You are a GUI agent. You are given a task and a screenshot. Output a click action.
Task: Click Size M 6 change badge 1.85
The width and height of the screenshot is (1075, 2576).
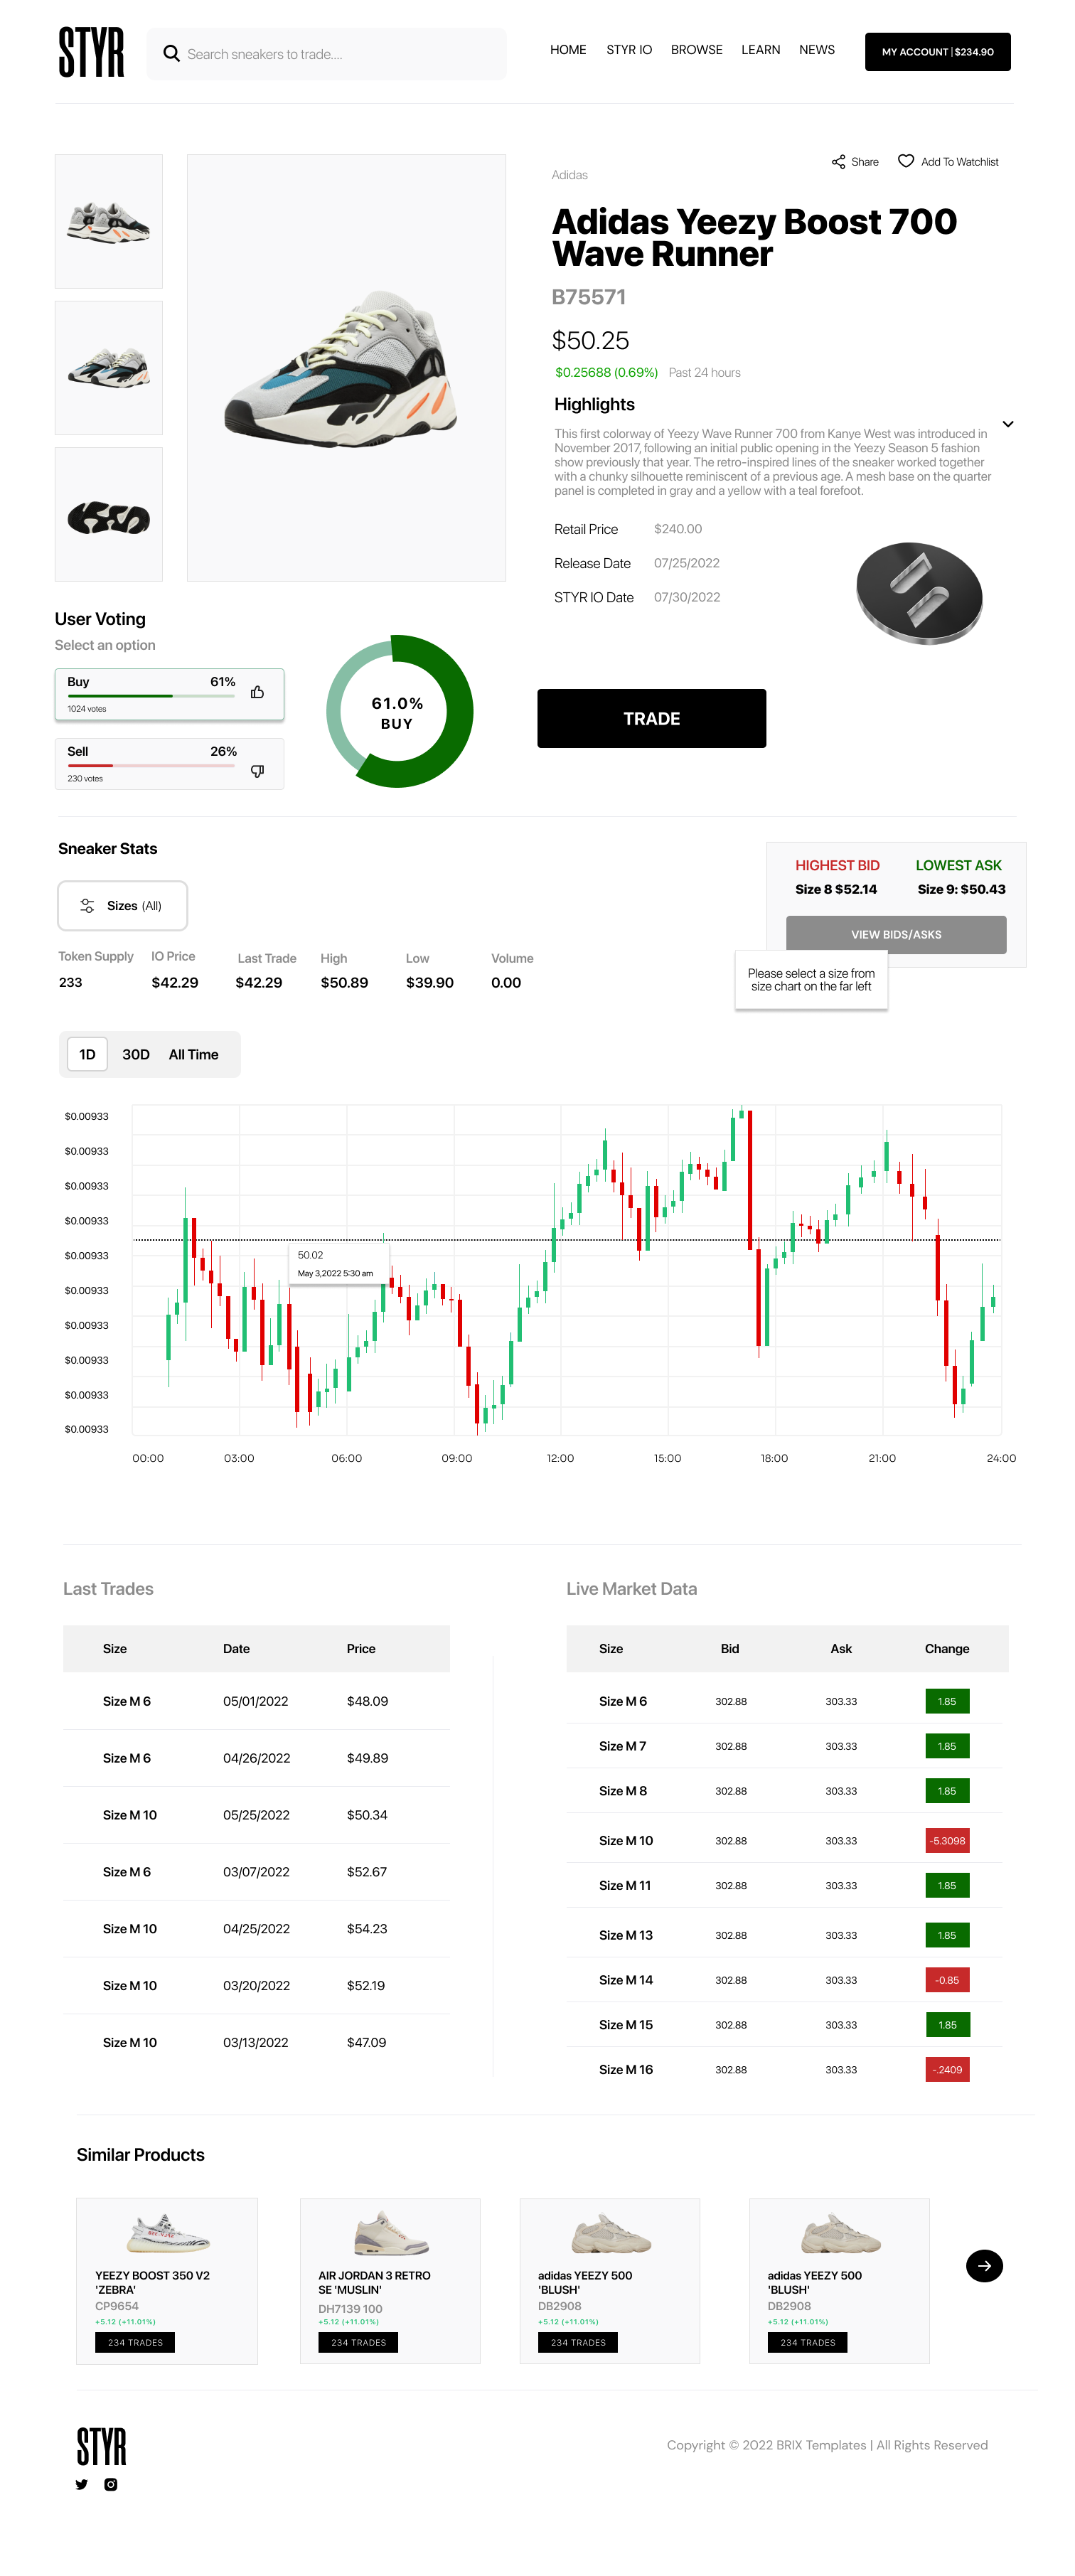[x=947, y=1702]
